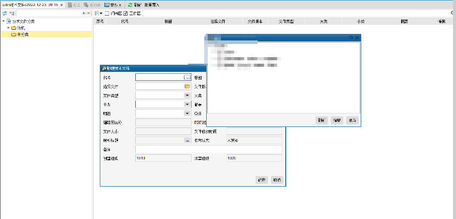Focus the tree search input field
The image size is (456, 219).
click(49, 13)
